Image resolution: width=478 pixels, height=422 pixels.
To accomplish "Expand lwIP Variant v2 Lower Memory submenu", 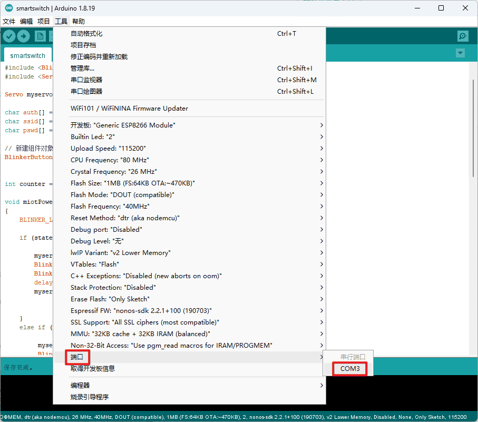I will (189, 252).
